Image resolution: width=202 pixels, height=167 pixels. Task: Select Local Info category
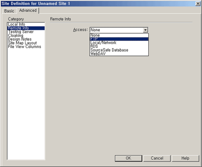[26, 24]
